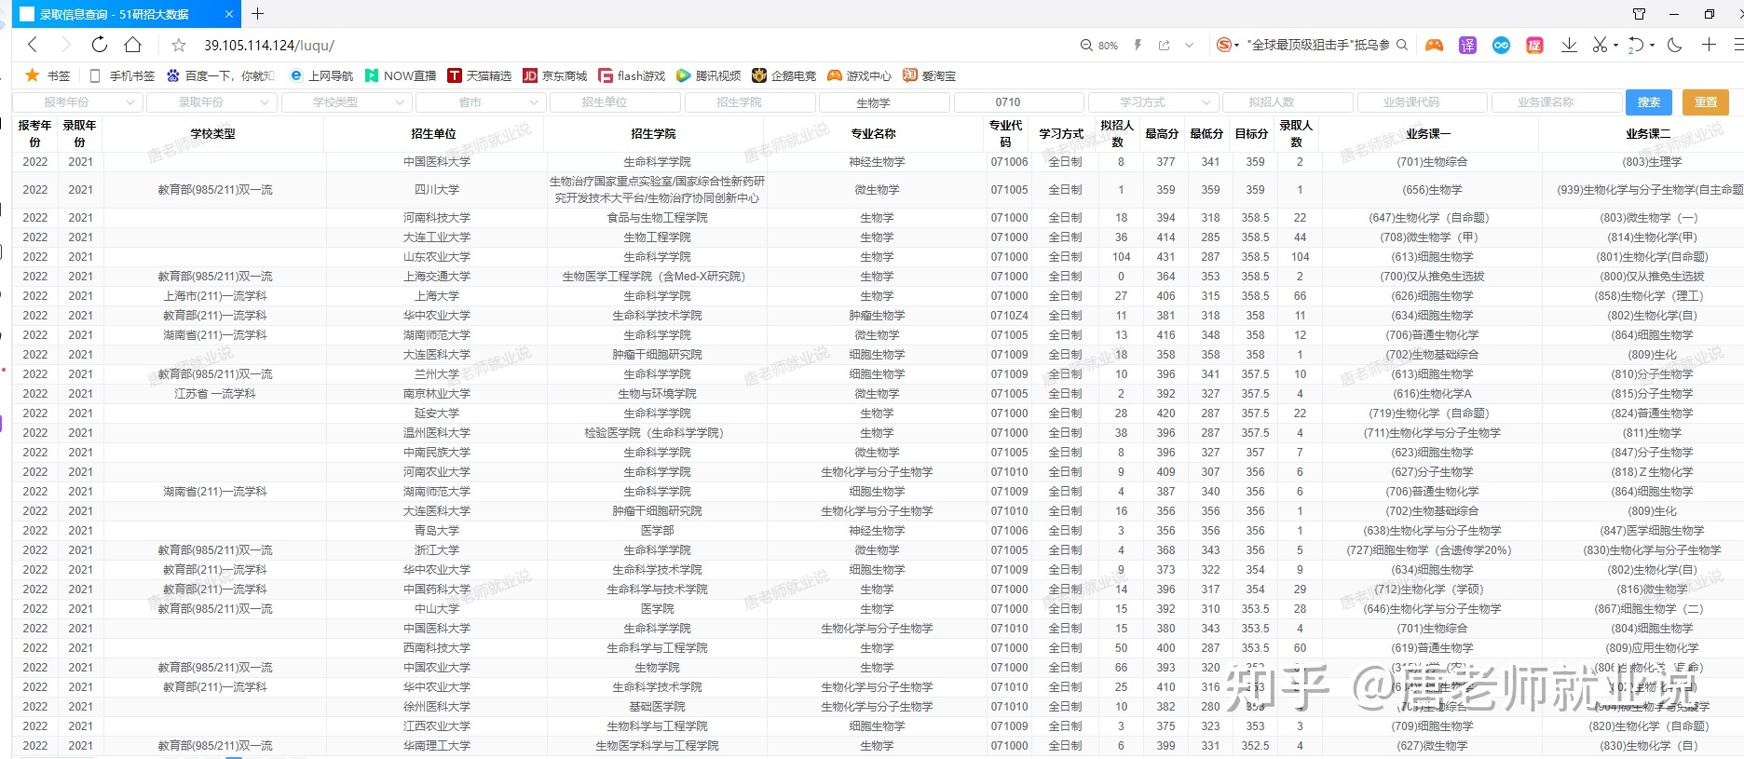The width and height of the screenshot is (1744, 759).
Task: Click the screenshot scissors icon
Action: coord(1600,45)
